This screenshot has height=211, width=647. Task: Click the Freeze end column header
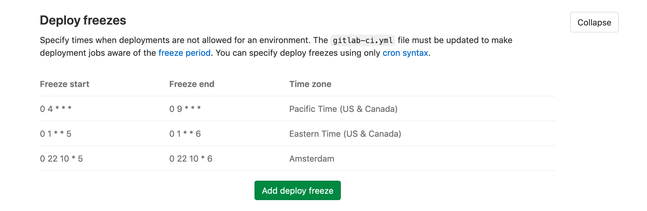192,84
